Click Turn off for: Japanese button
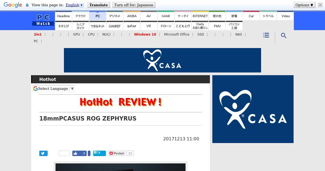This screenshot has width=325, height=171. (x=134, y=5)
